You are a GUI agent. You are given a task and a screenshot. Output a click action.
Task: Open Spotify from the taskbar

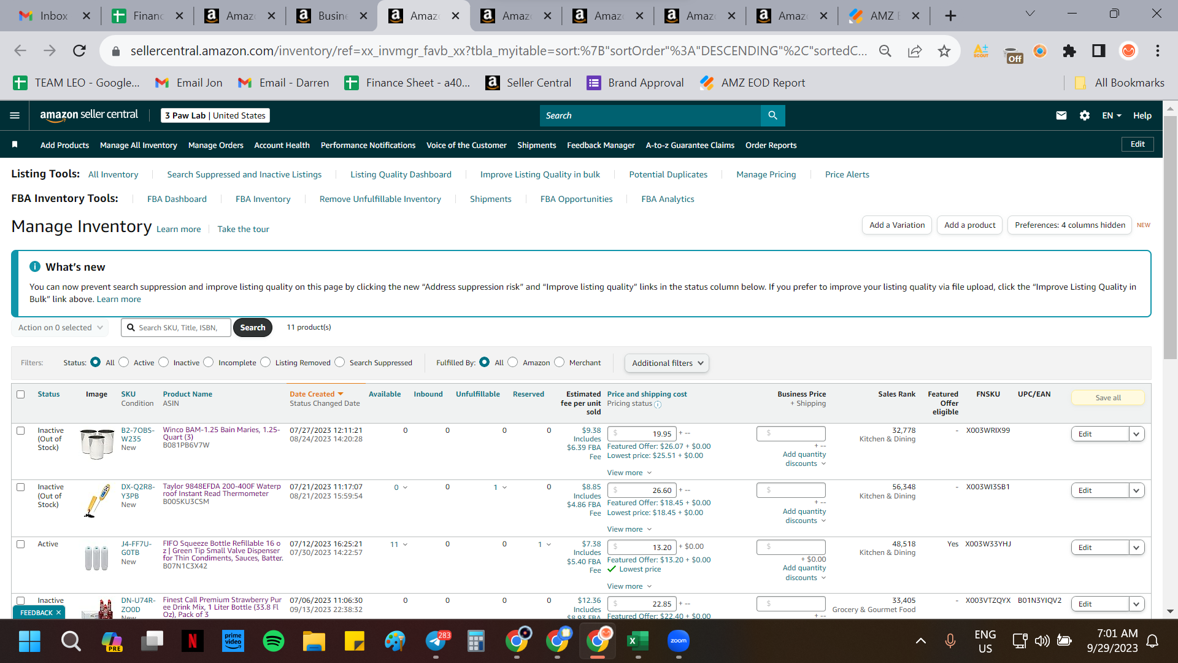click(274, 641)
